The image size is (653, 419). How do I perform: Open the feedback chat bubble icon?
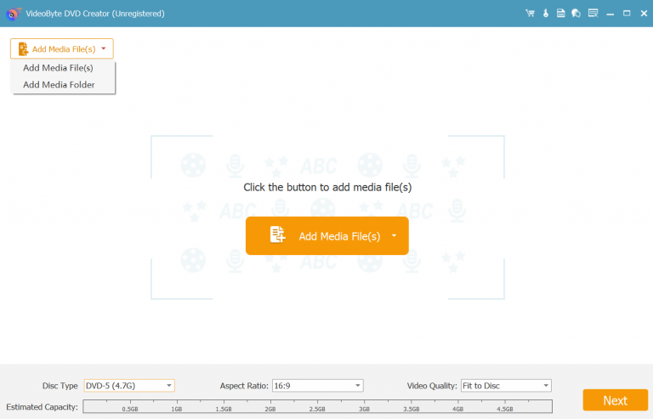(576, 14)
